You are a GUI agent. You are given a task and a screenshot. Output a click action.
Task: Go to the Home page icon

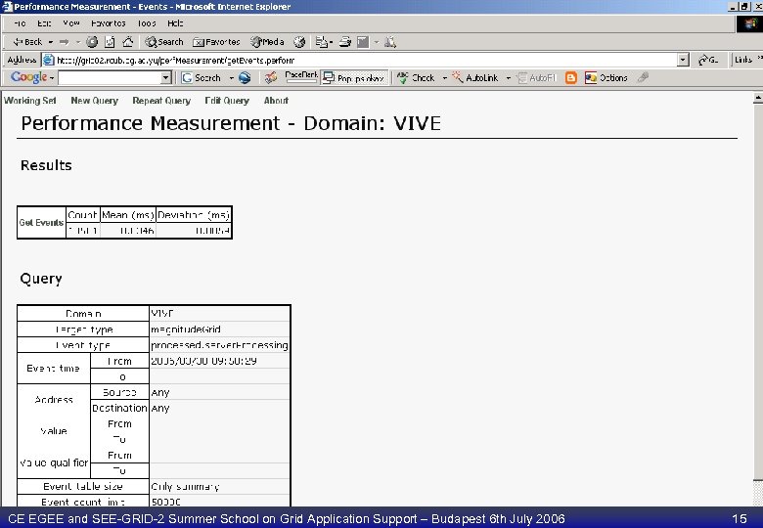127,42
